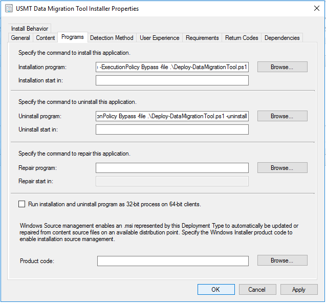The height and width of the screenshot is (304, 326).
Task: Click the 'Repair start in:' label
Action: (36, 181)
